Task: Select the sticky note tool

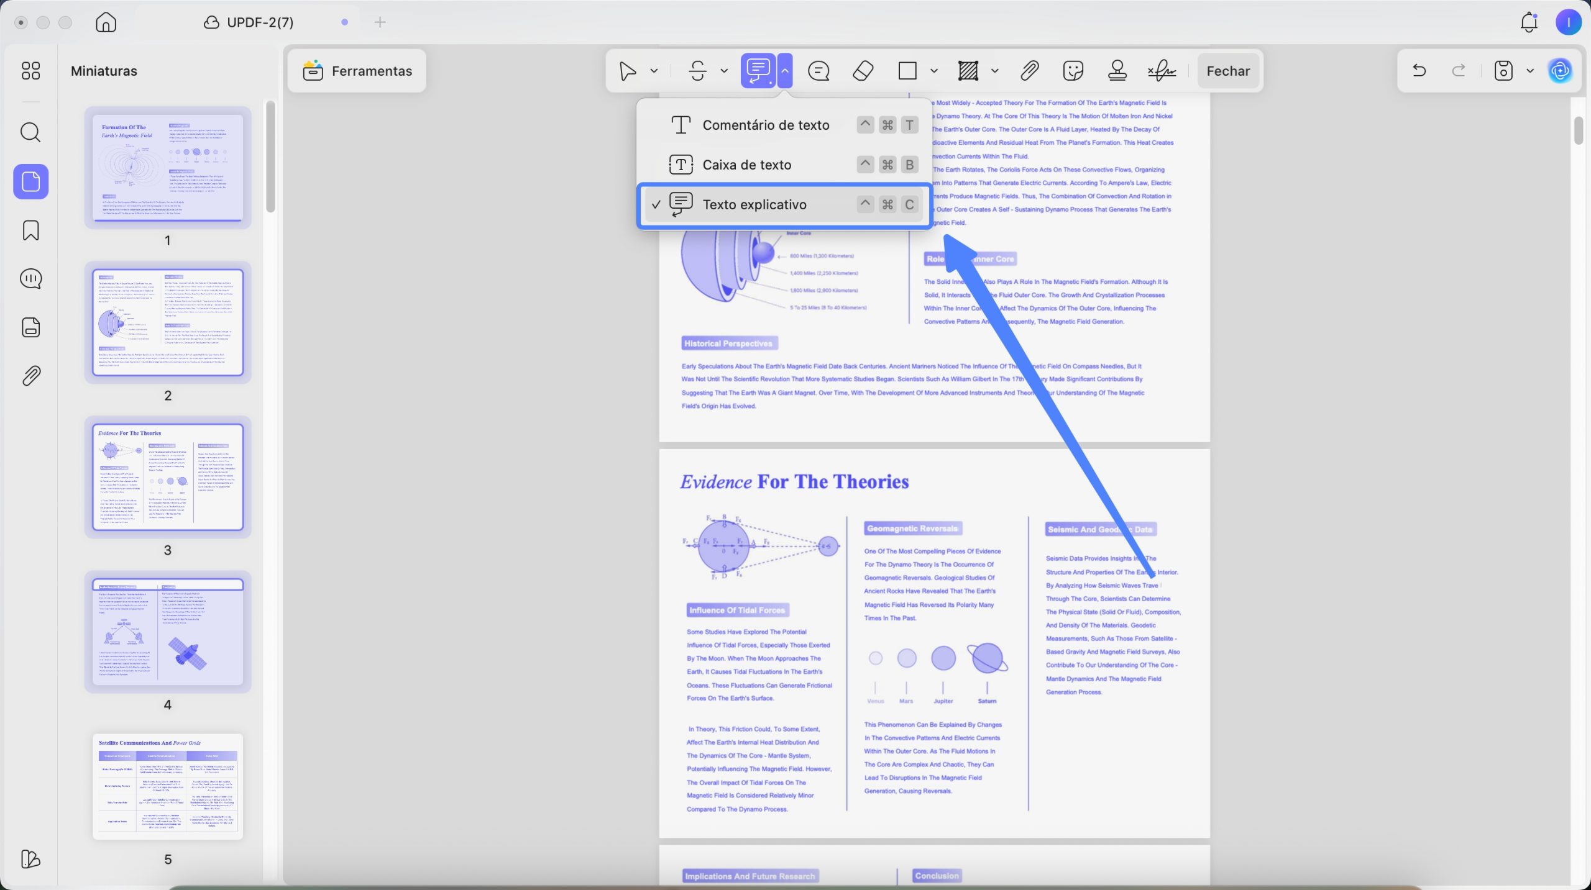Action: (x=818, y=71)
